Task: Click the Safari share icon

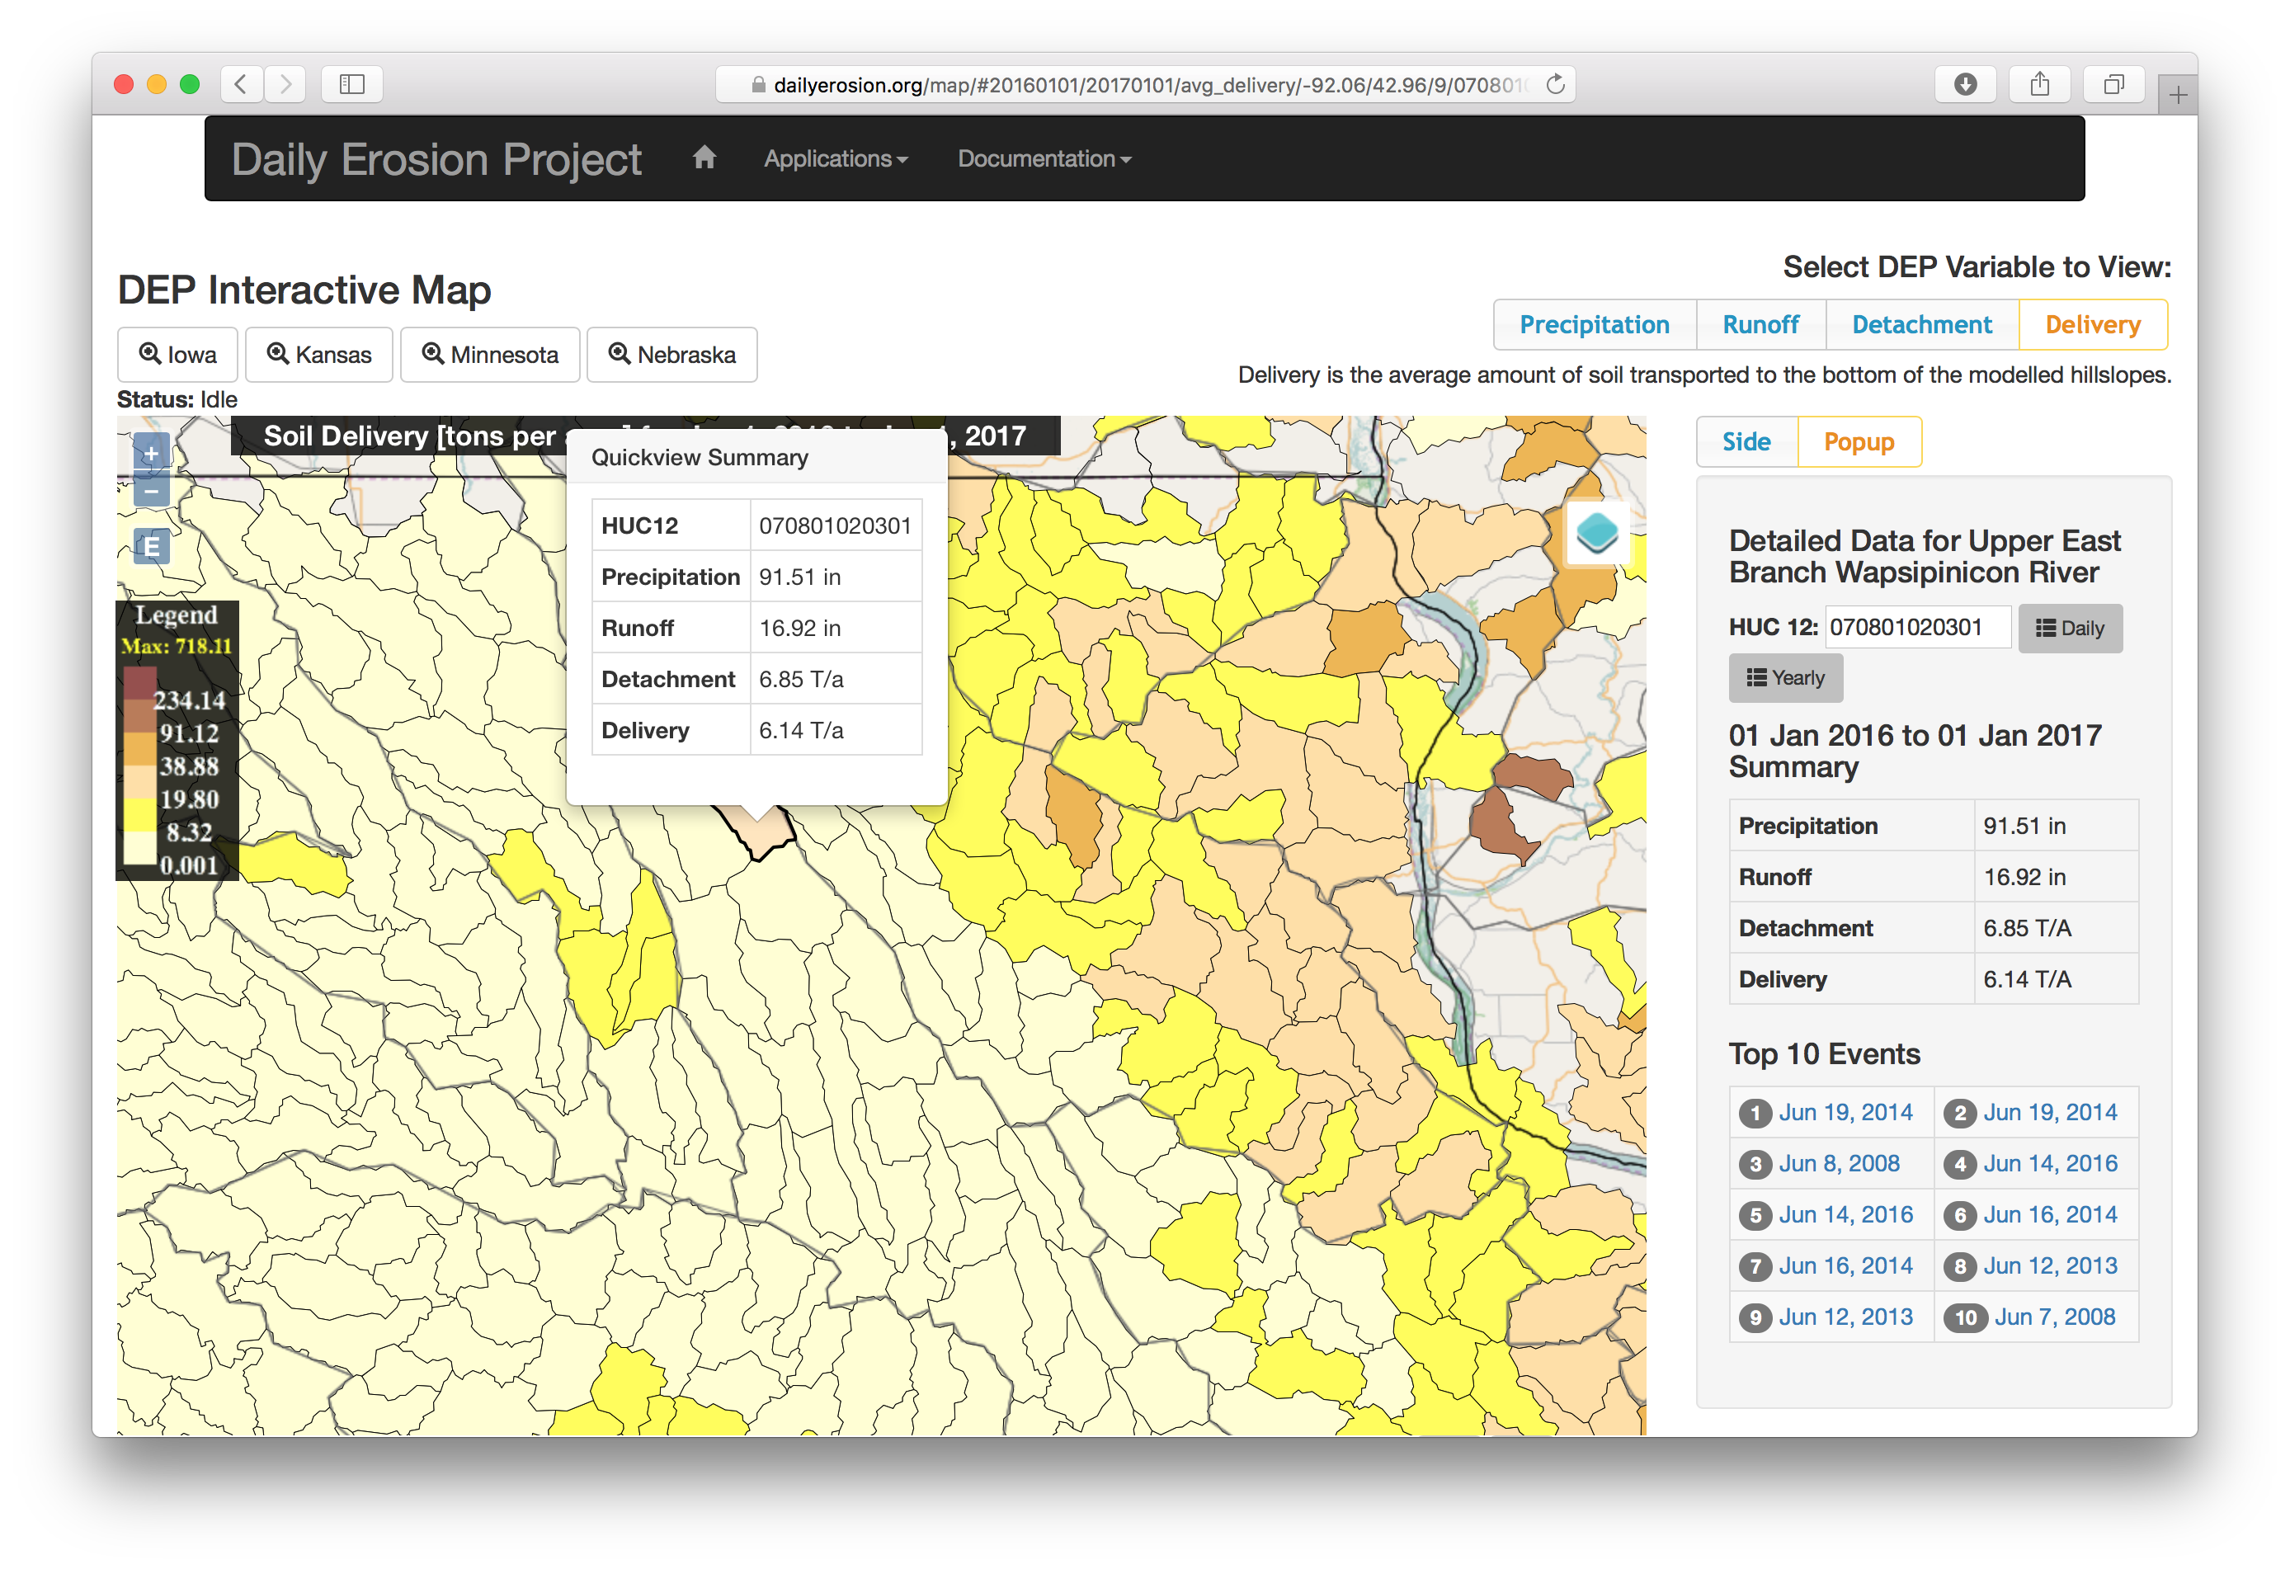Action: tap(2040, 85)
